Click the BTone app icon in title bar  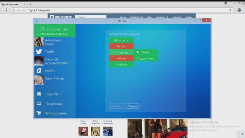(36, 21)
